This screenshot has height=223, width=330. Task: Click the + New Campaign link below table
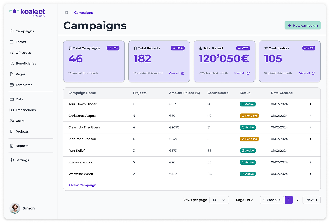click(82, 185)
